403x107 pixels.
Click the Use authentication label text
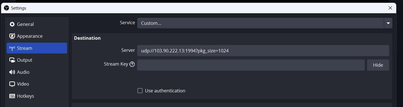click(165, 91)
